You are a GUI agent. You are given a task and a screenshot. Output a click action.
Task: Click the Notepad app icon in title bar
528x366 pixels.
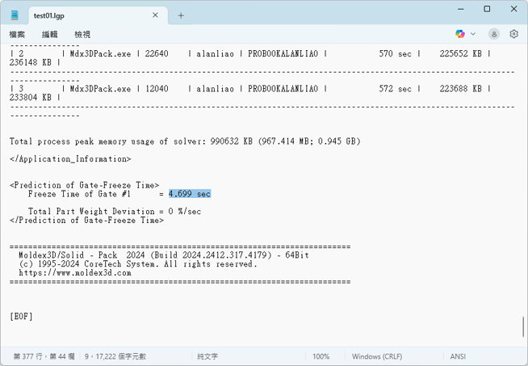15,15
